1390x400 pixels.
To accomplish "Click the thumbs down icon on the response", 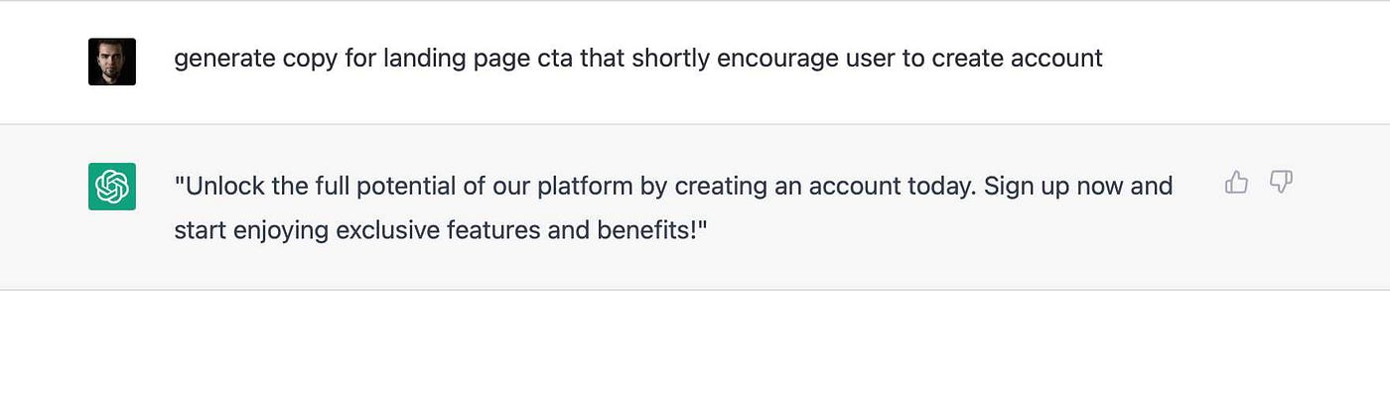I will (1282, 182).
